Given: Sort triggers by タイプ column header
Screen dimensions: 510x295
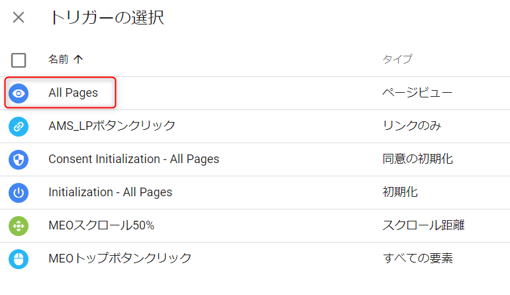Looking at the screenshot, I should [397, 59].
